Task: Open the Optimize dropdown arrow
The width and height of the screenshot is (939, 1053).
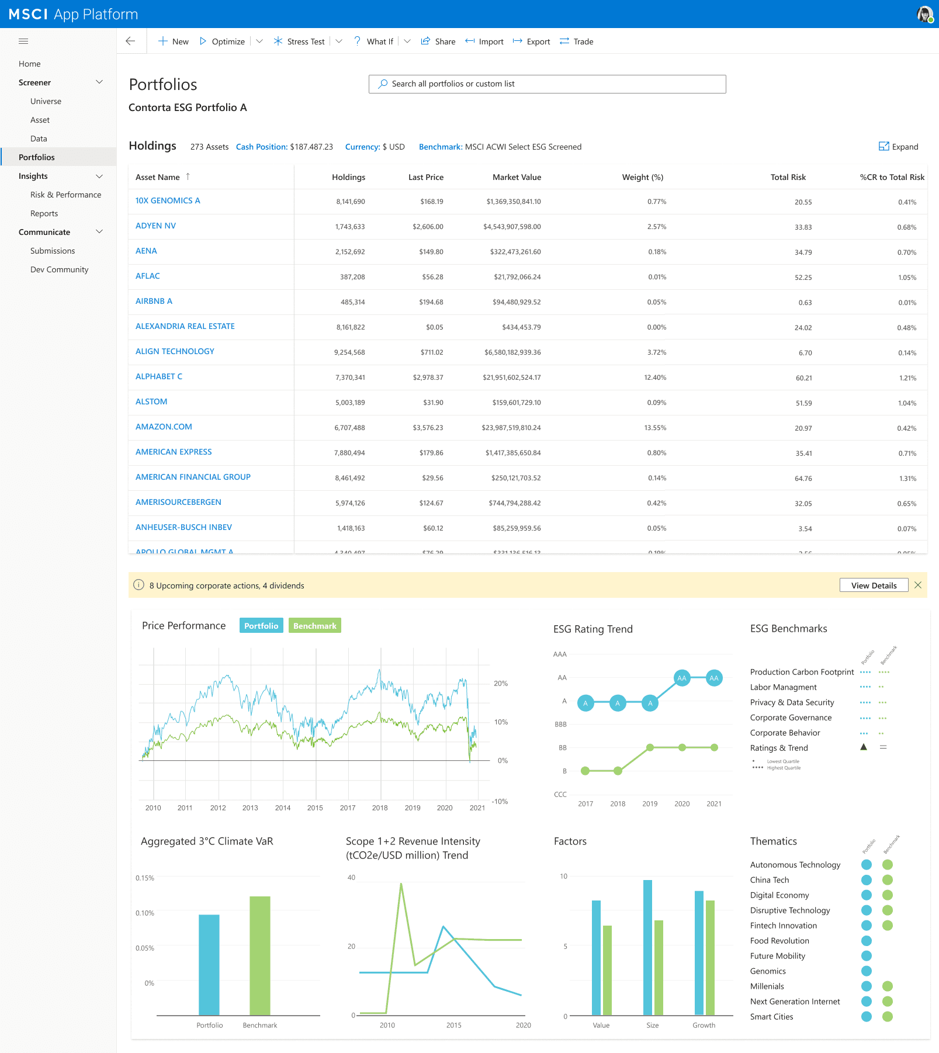Action: pos(259,41)
